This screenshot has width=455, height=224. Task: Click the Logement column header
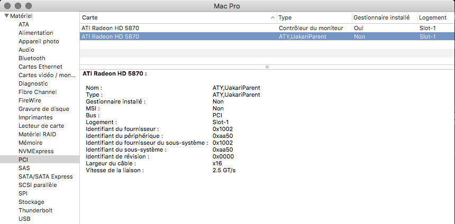tap(432, 17)
